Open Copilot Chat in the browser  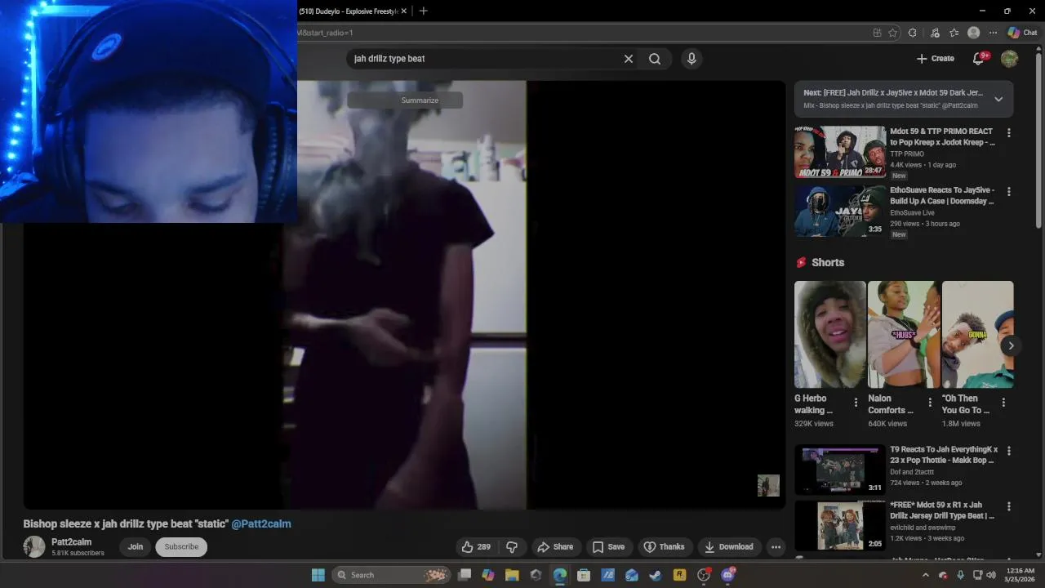point(1022,33)
